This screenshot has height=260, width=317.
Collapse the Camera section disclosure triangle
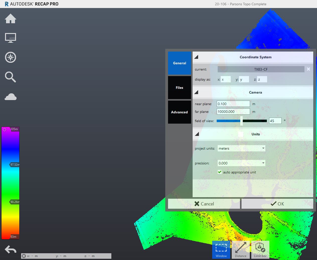point(197,92)
